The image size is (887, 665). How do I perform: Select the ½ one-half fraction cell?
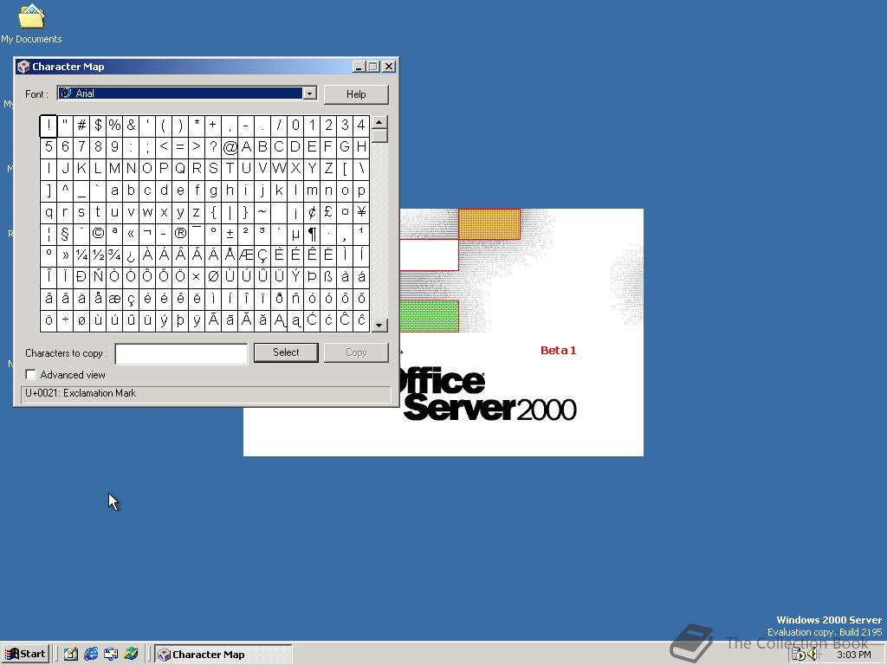98,255
